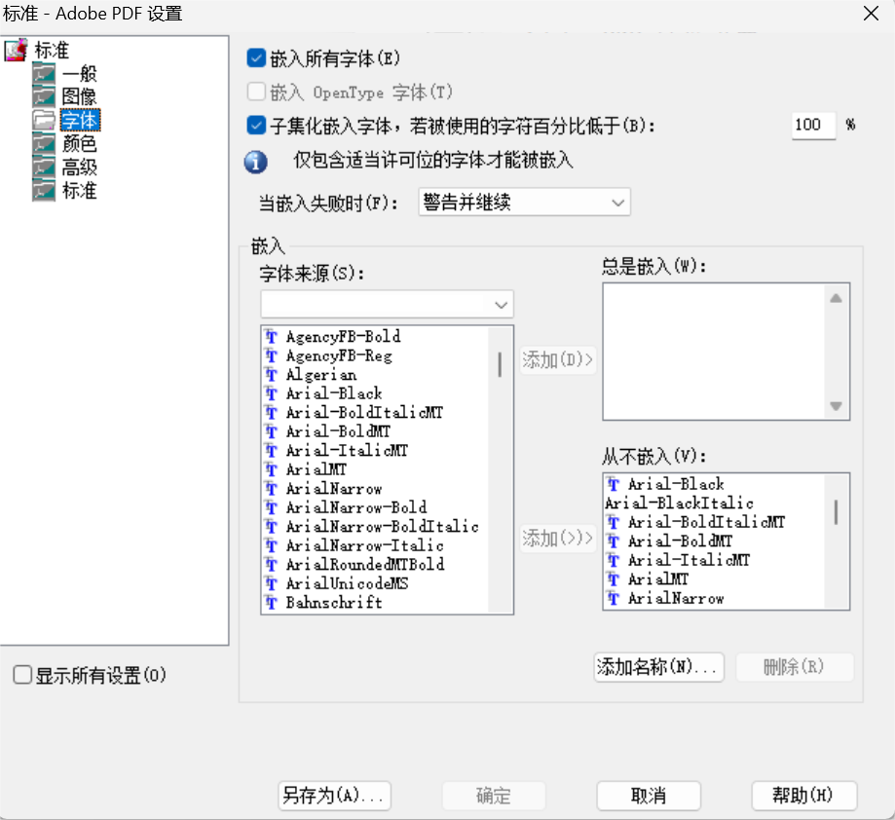Click the blue info icon about font licensing
The height and width of the screenshot is (820, 895).
(x=256, y=162)
